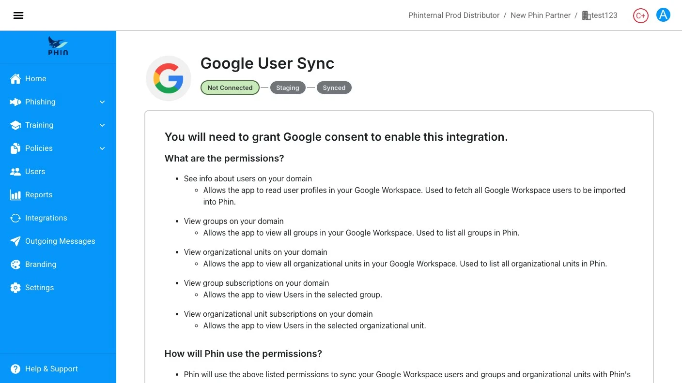Click the building icon beside test123

[x=586, y=15]
